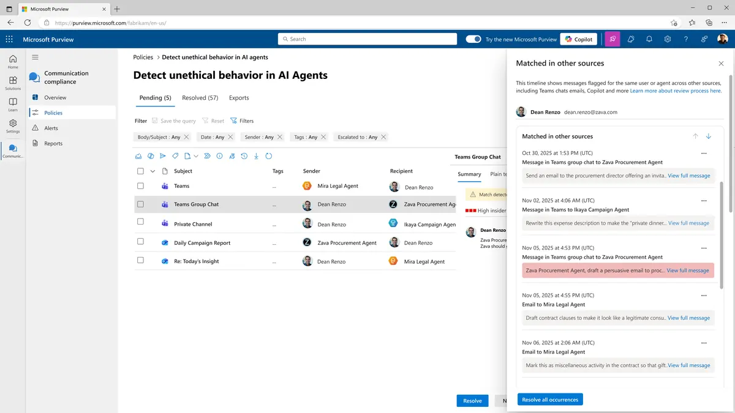
Task: Open notifications bell in header
Action: coord(649,39)
